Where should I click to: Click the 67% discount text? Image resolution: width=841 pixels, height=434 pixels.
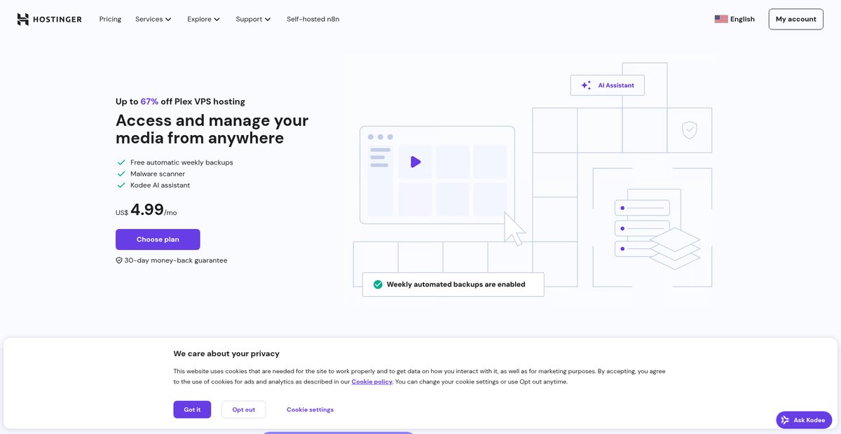click(149, 101)
